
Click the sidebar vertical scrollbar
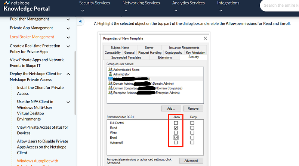pos(75,83)
